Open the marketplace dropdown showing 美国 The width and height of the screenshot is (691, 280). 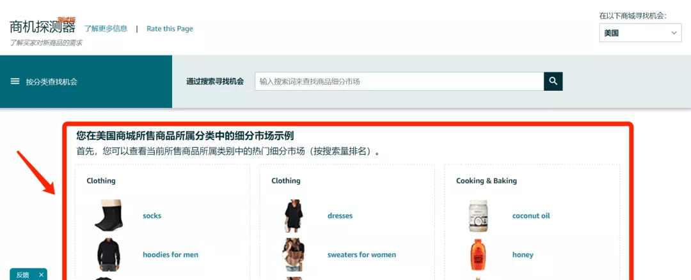[x=640, y=33]
